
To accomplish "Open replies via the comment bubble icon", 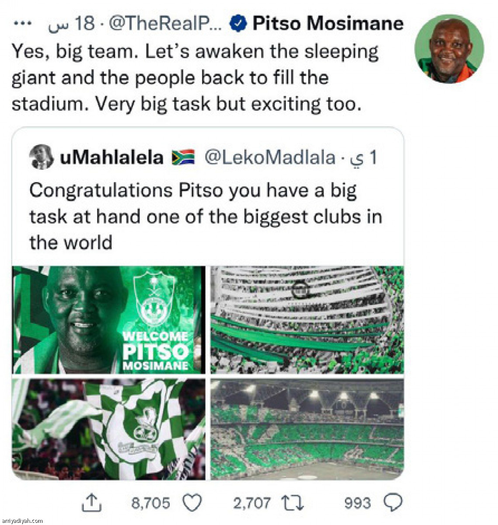I will tap(392, 502).
